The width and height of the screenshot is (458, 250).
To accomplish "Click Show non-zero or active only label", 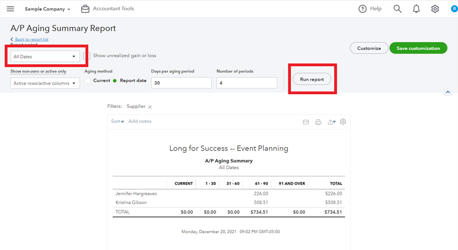I will [x=38, y=71].
